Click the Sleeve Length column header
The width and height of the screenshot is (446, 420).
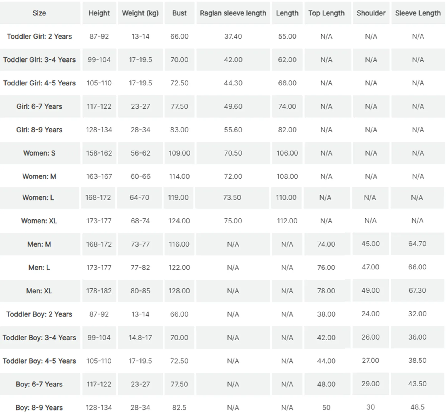(x=418, y=13)
